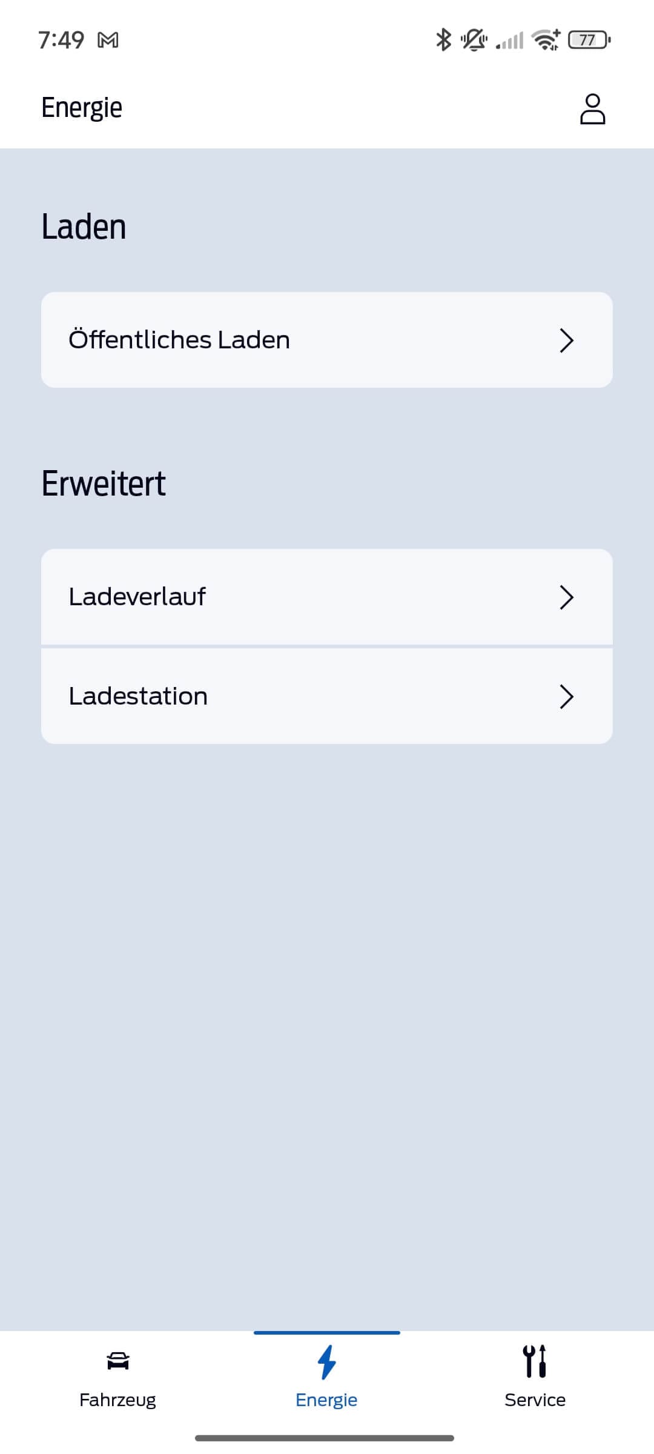Click the chevron beside Ladeverlauf
The width and height of the screenshot is (654, 1454).
(x=566, y=597)
